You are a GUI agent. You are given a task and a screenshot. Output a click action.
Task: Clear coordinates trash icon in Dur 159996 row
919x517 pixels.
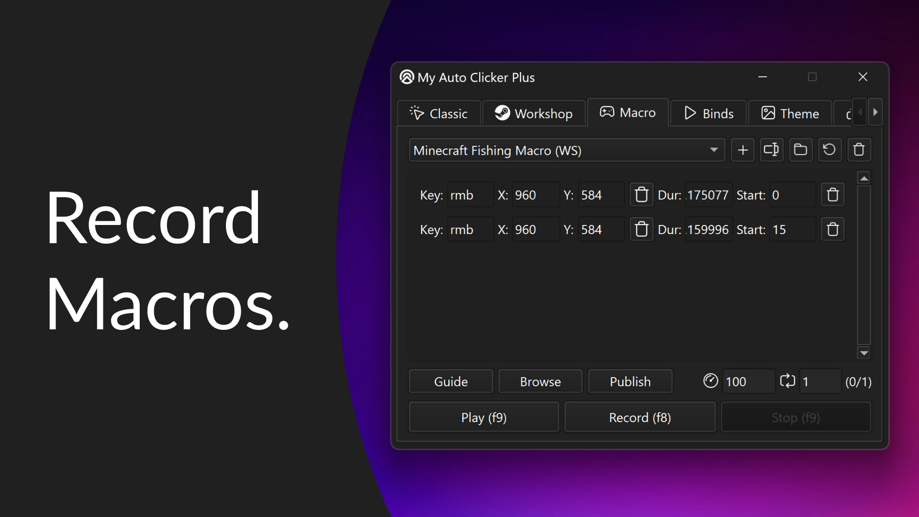(641, 229)
